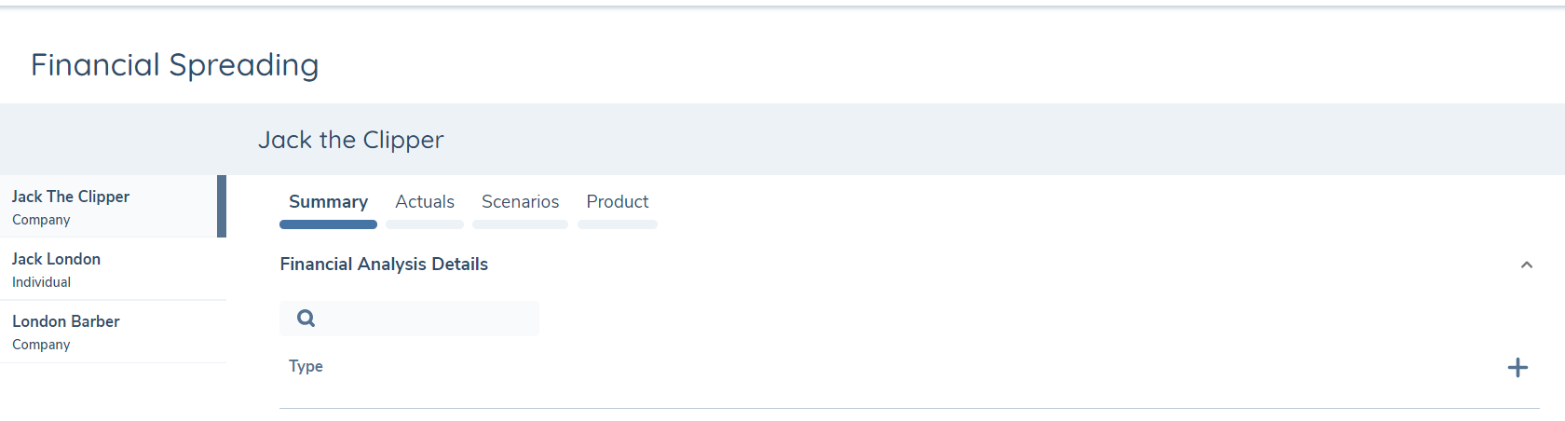This screenshot has height=421, width=1565.
Task: Click the magnifying glass search icon
Action: pyautogui.click(x=306, y=319)
